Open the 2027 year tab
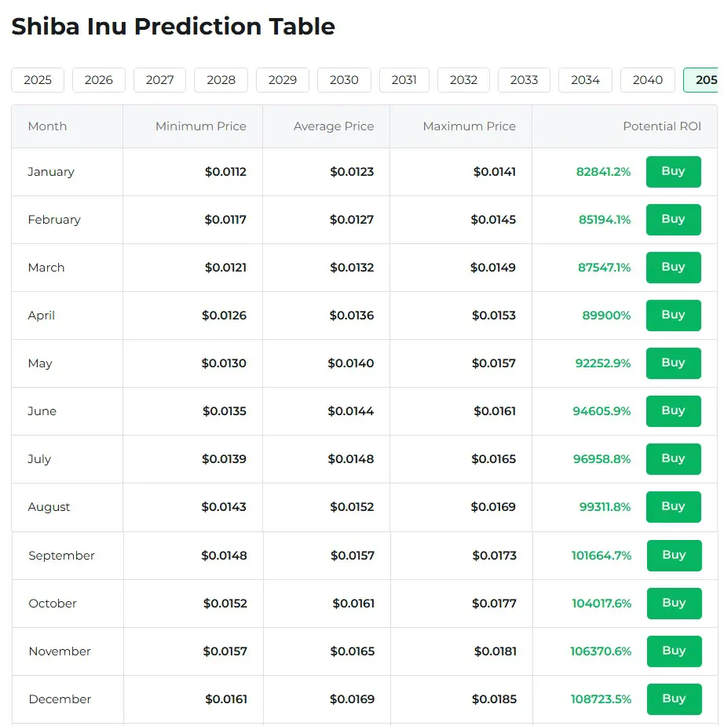This screenshot has height=726, width=724. [159, 79]
